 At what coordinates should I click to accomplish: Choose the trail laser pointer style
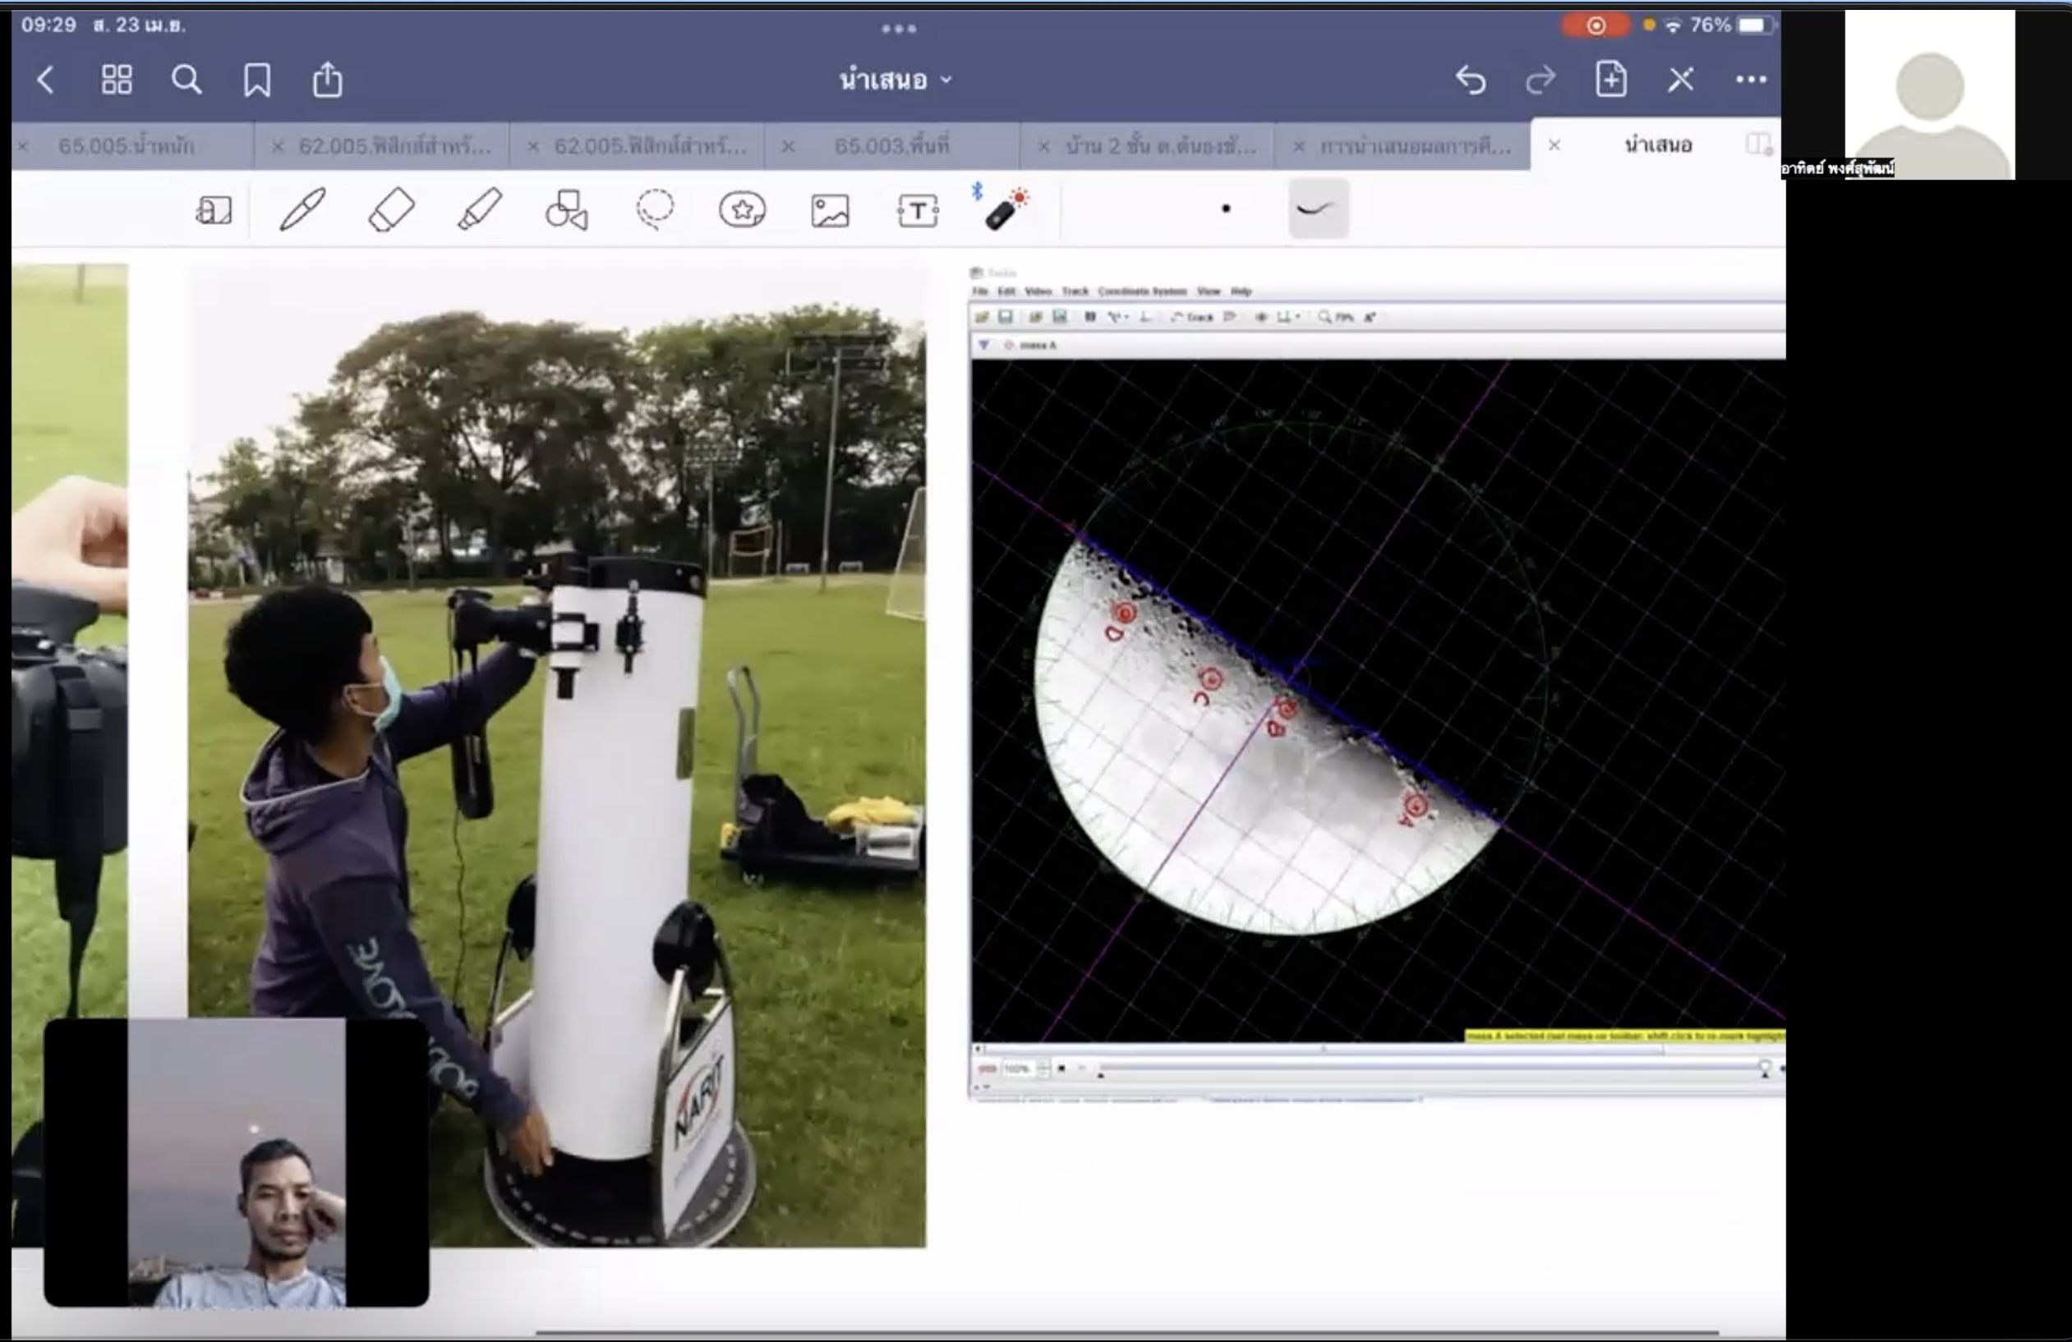tap(1318, 209)
